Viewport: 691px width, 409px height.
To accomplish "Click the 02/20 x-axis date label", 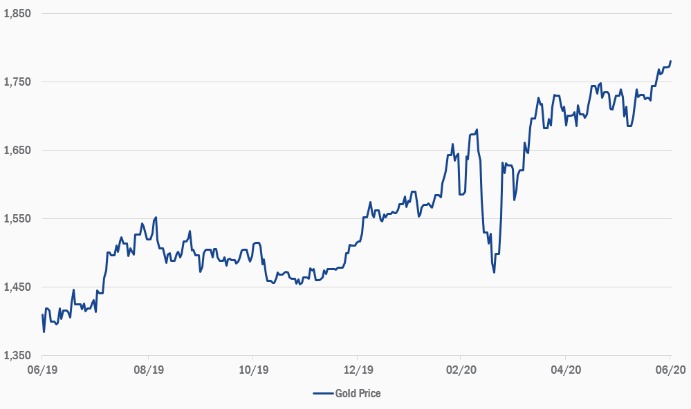I will [x=461, y=370].
